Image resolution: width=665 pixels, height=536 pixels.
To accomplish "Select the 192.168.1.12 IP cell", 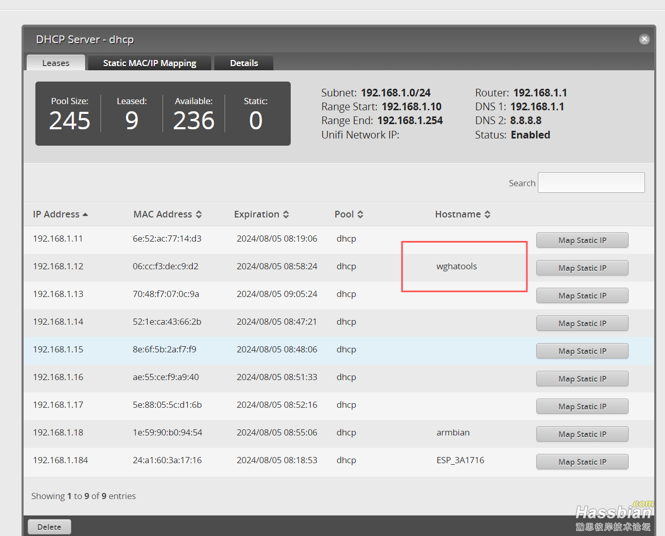I will click(x=58, y=266).
